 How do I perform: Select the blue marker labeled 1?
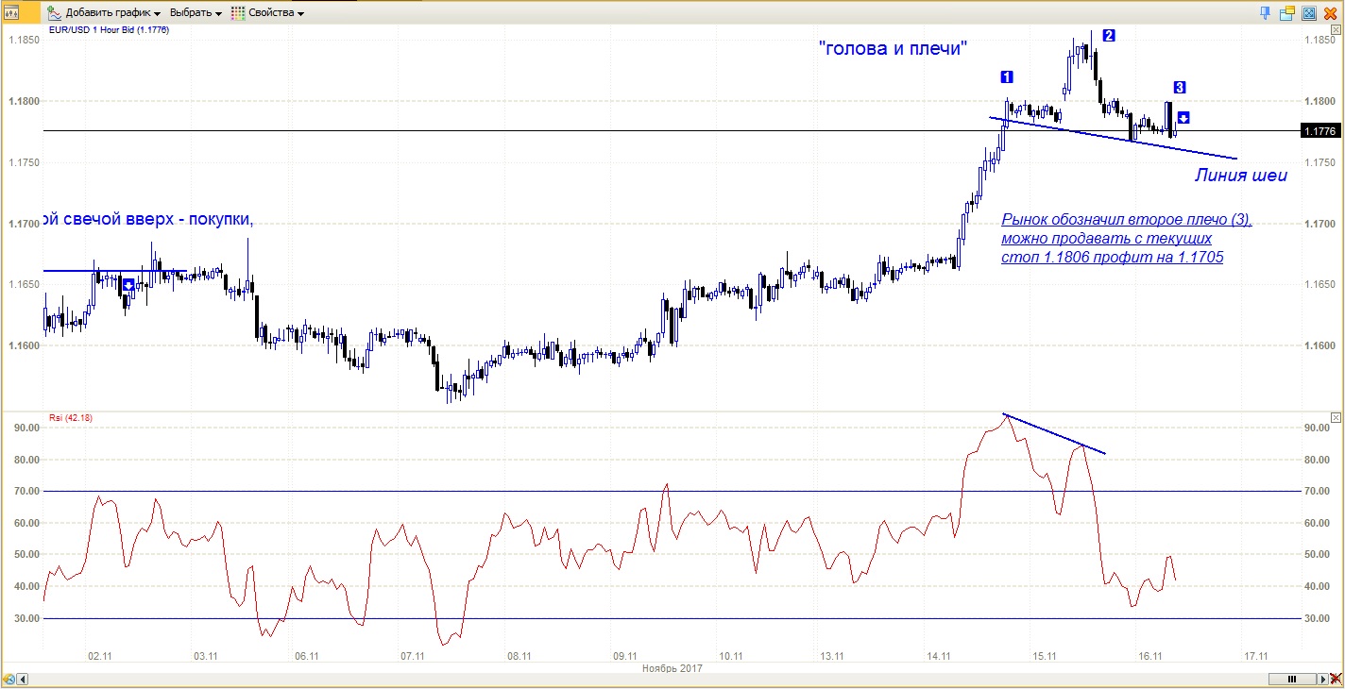tap(1008, 76)
